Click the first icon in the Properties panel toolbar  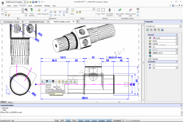pyautogui.click(x=148, y=30)
